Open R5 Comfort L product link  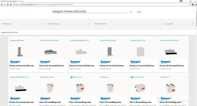pyautogui.click(x=78, y=77)
